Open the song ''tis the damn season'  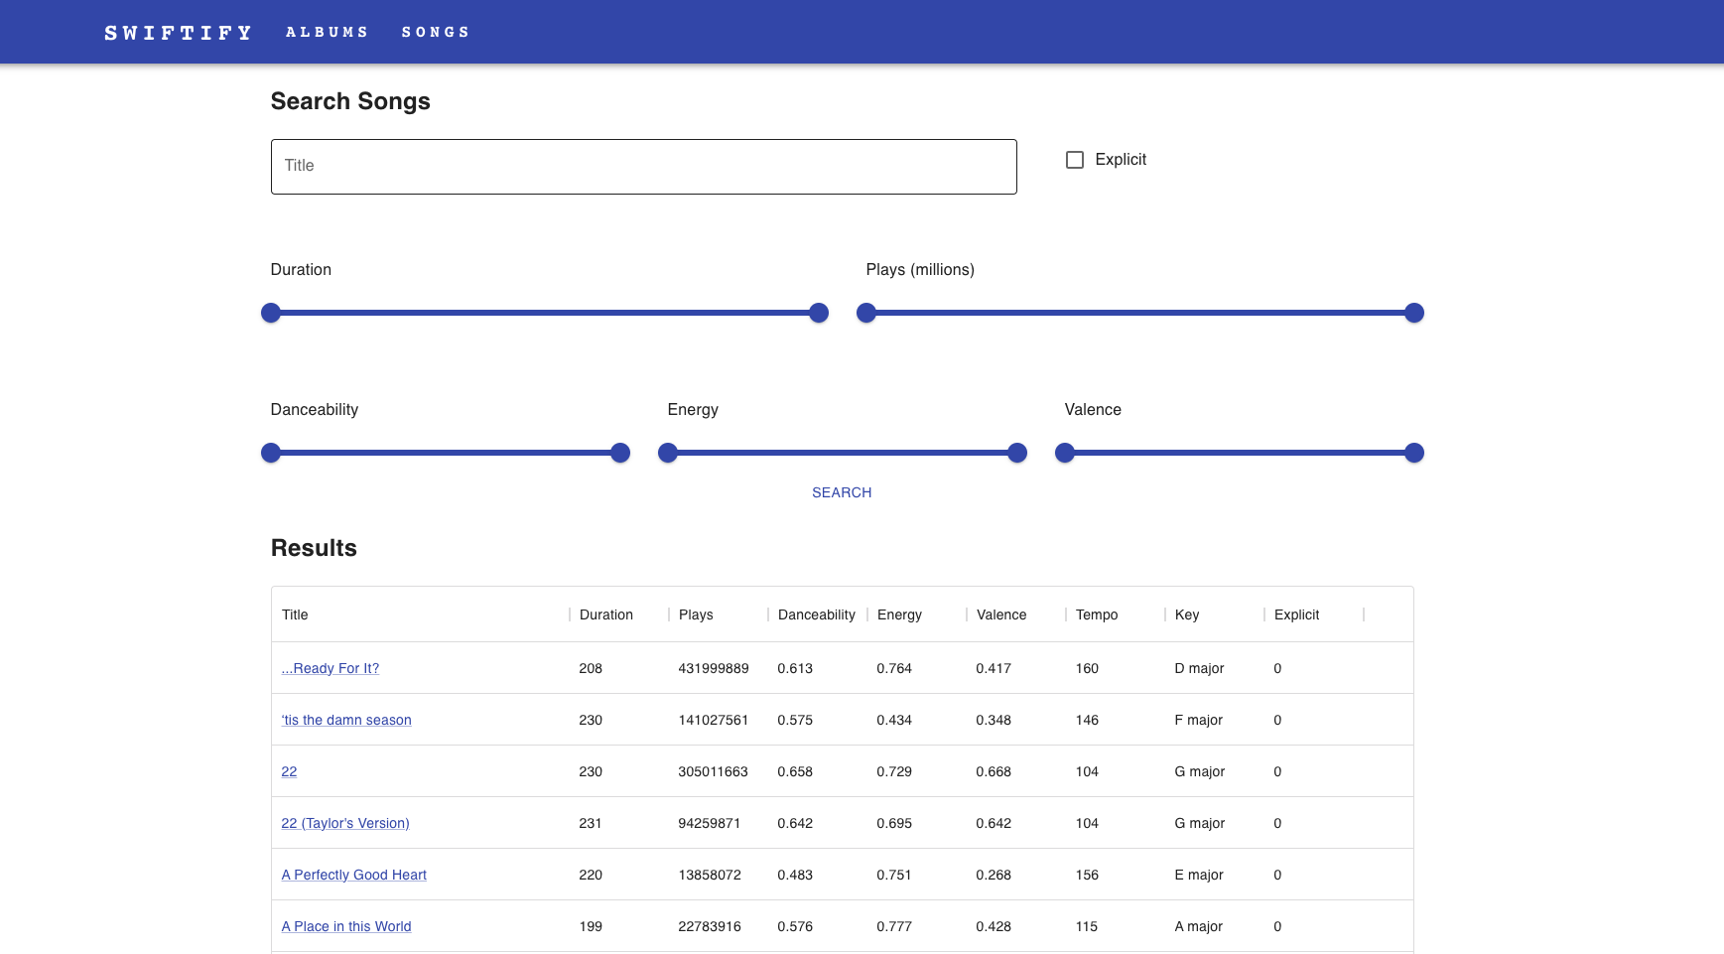click(345, 720)
